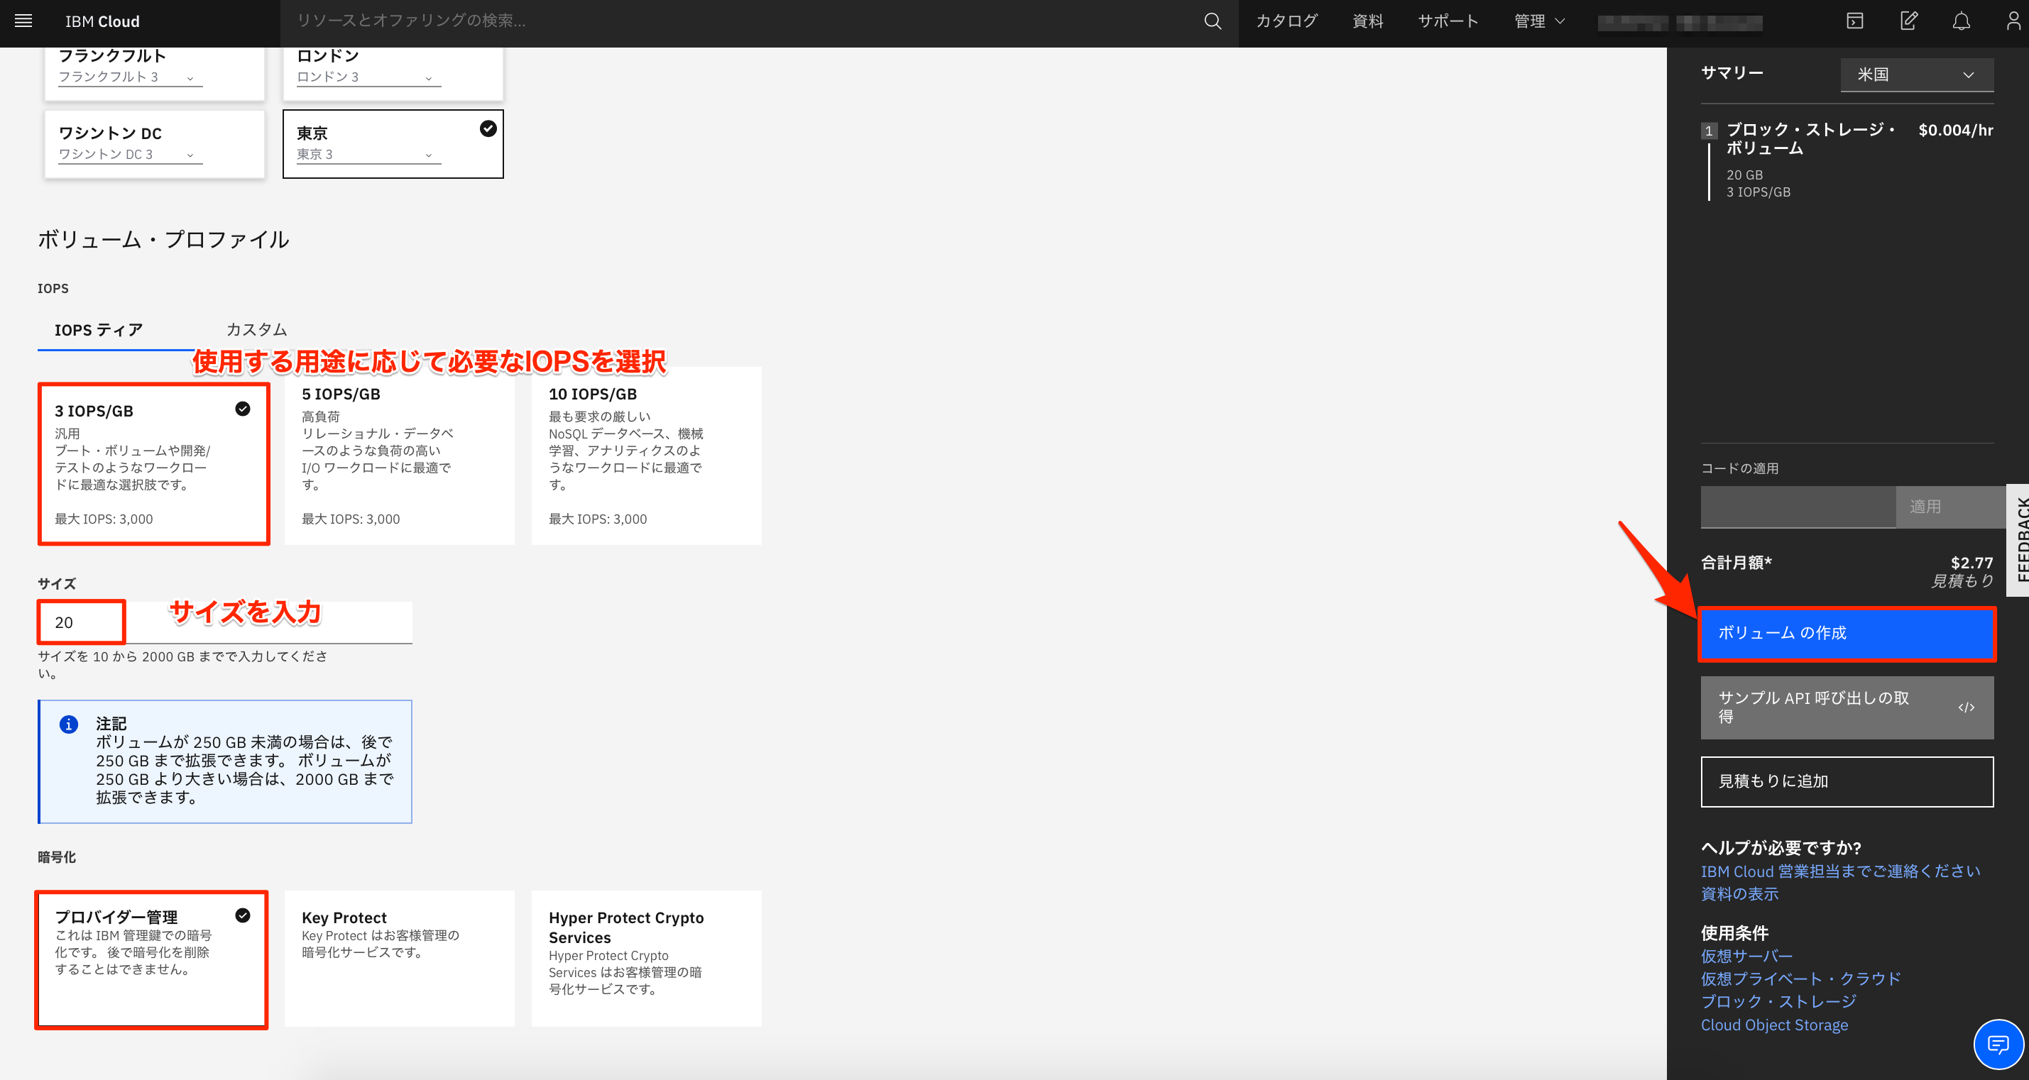The height and width of the screenshot is (1080, 2029).
Task: Open the cloud shell console icon
Action: 1854,21
